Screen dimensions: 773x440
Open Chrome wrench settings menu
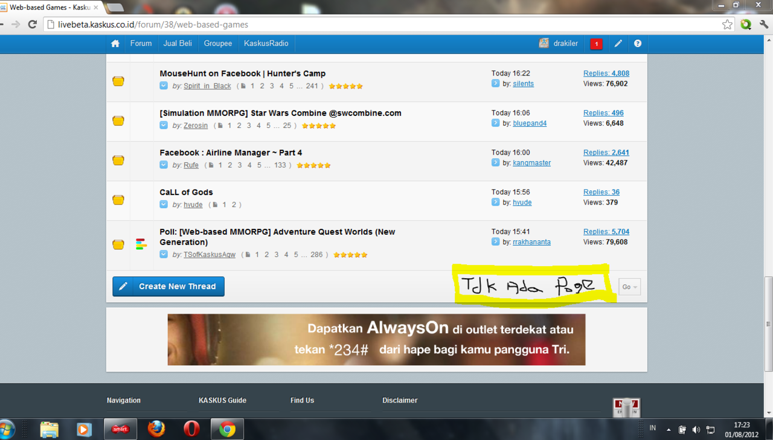764,25
